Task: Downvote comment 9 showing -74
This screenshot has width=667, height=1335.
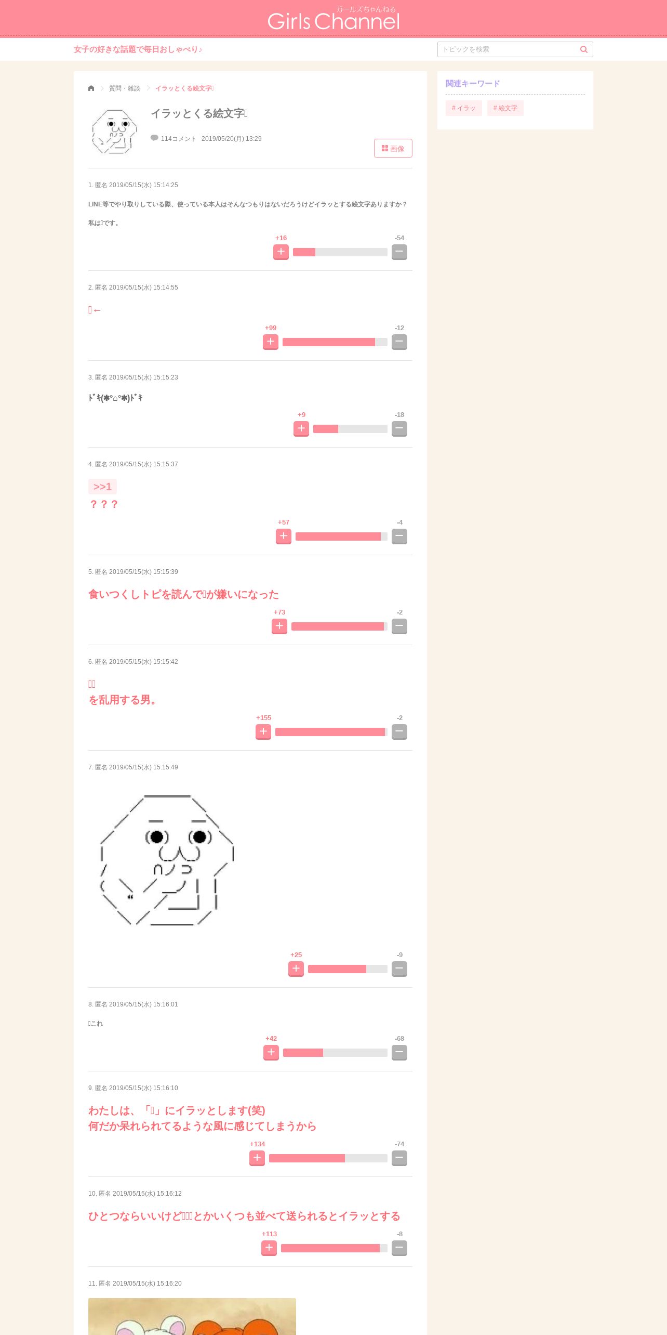Action: (399, 1158)
